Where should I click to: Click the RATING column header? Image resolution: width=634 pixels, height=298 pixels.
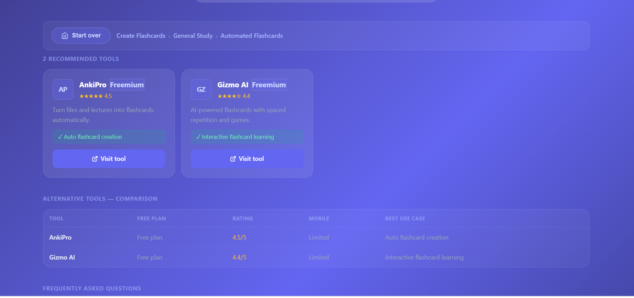(x=243, y=219)
